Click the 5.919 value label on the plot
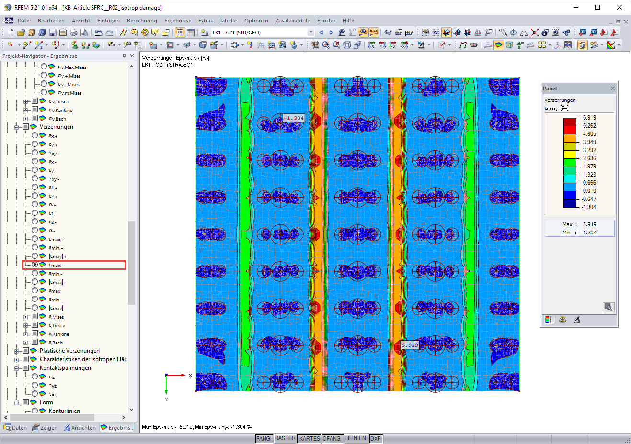The width and height of the screenshot is (631, 444). (x=410, y=344)
